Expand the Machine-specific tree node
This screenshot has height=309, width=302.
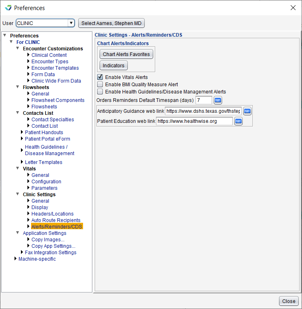point(15,259)
